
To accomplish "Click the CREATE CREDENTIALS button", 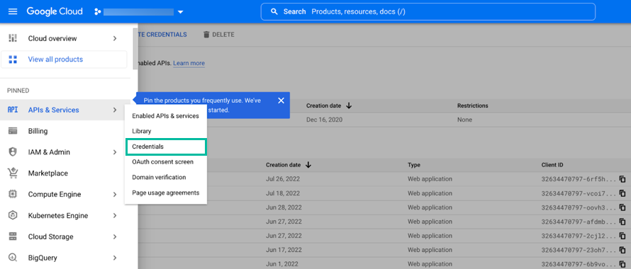I will click(162, 35).
